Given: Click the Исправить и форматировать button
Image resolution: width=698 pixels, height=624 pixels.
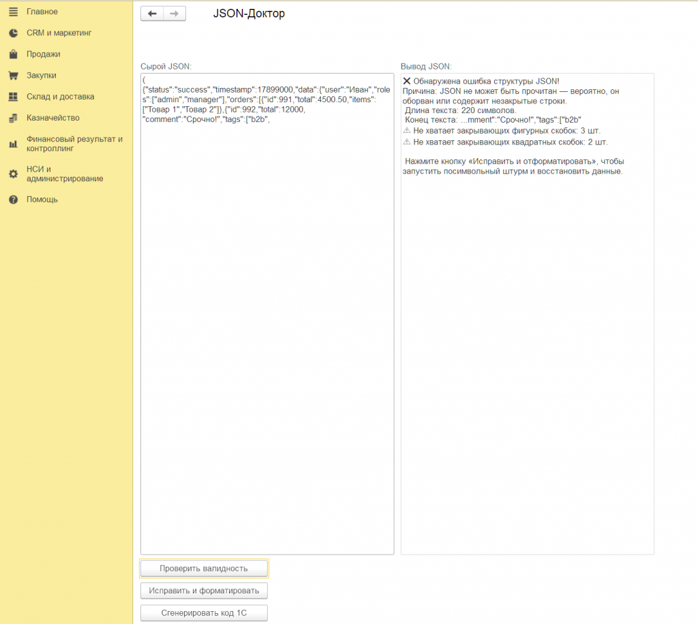Looking at the screenshot, I should pyautogui.click(x=204, y=591).
